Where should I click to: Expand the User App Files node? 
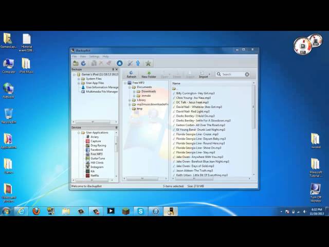[79, 83]
